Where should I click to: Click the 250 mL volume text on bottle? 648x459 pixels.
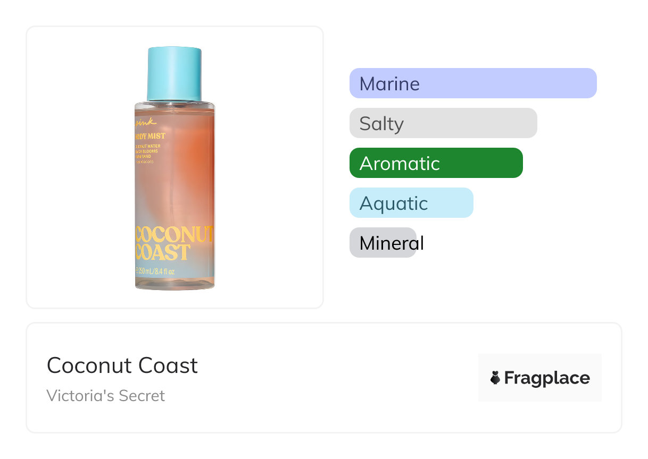tap(156, 272)
